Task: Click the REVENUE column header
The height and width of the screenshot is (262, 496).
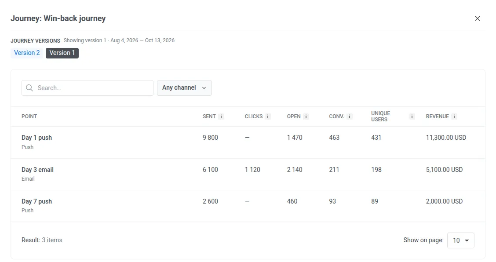Action: click(x=437, y=116)
